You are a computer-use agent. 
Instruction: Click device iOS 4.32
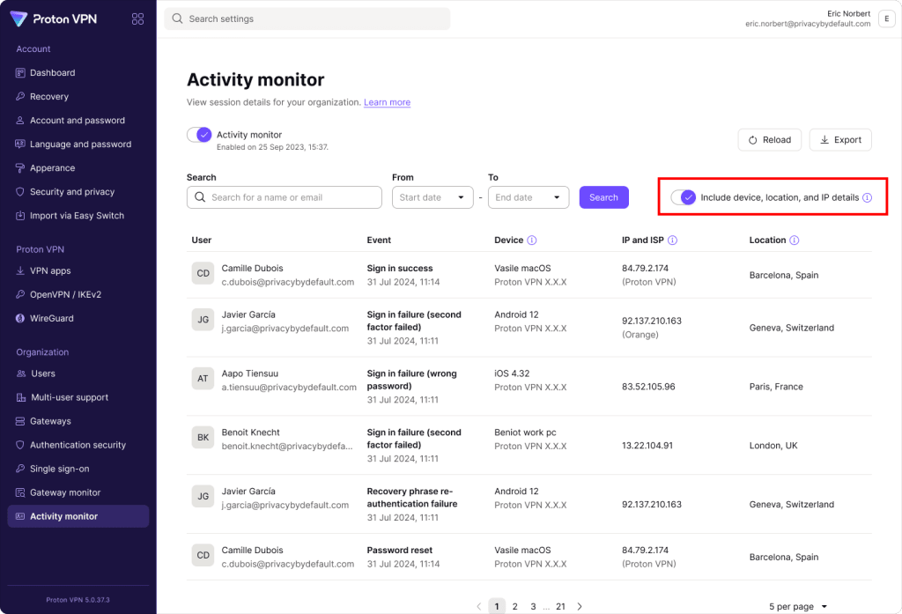point(512,374)
